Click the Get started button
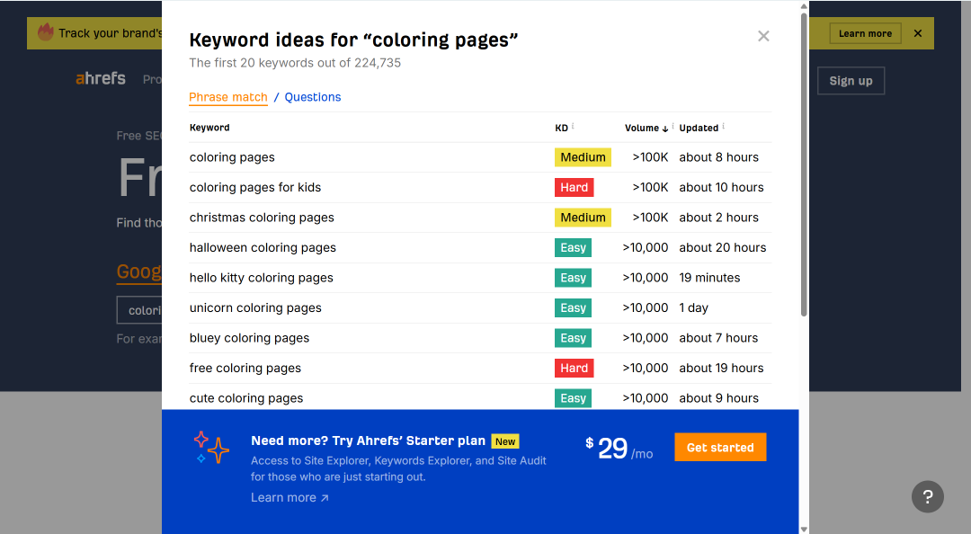Viewport: 971px width, 534px height. tap(720, 448)
